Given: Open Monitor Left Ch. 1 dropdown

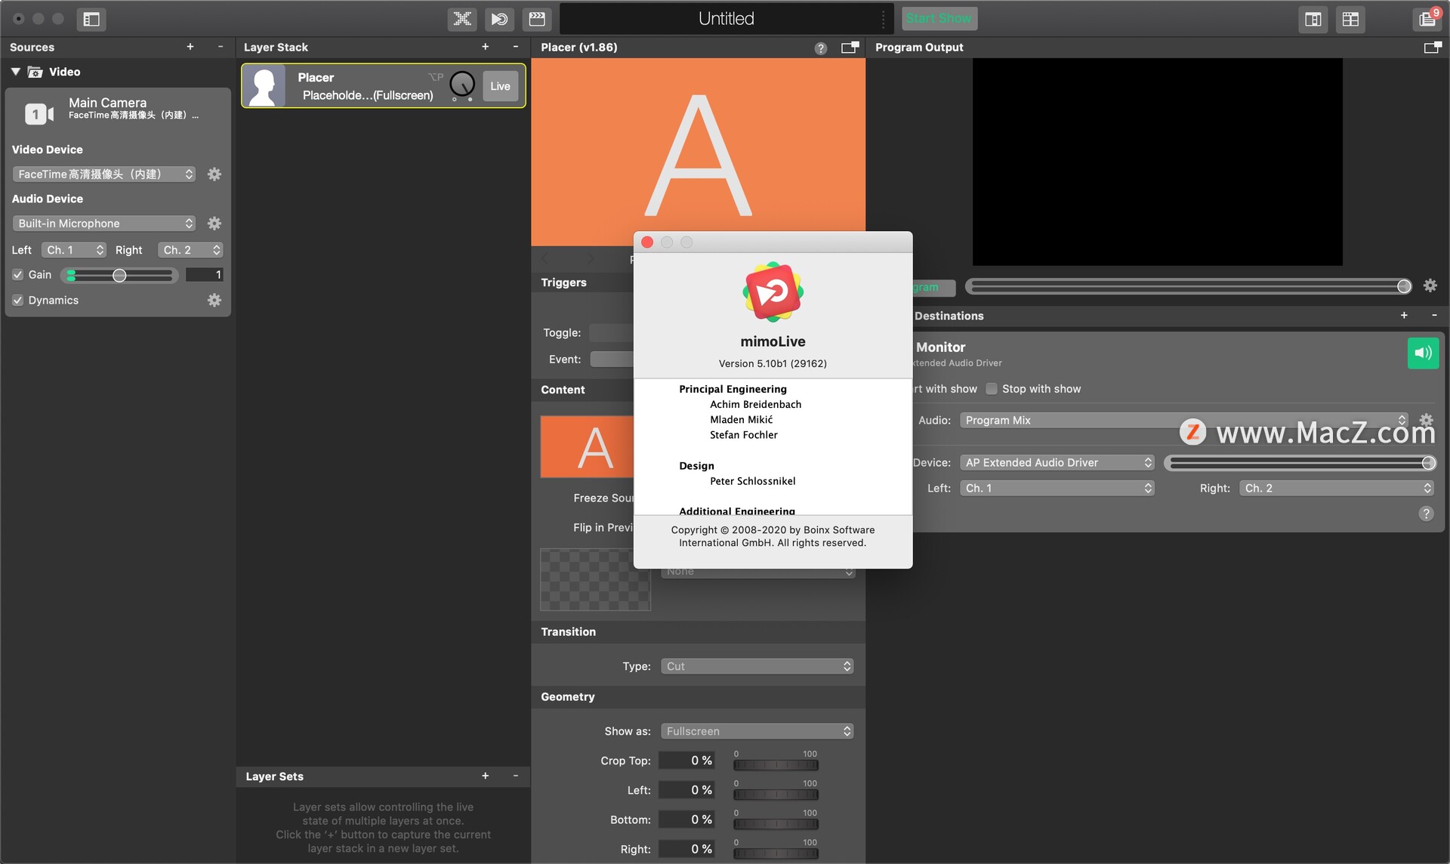Looking at the screenshot, I should 1057,488.
